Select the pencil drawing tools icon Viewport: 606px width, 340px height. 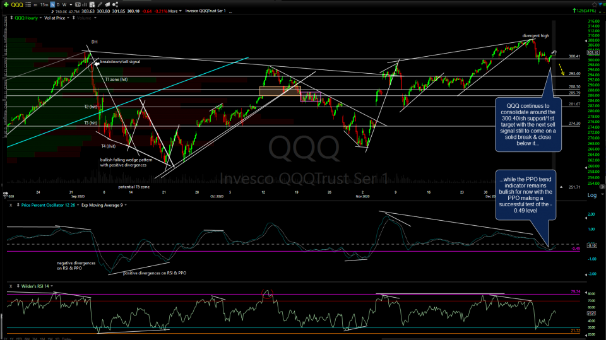(x=100, y=4)
